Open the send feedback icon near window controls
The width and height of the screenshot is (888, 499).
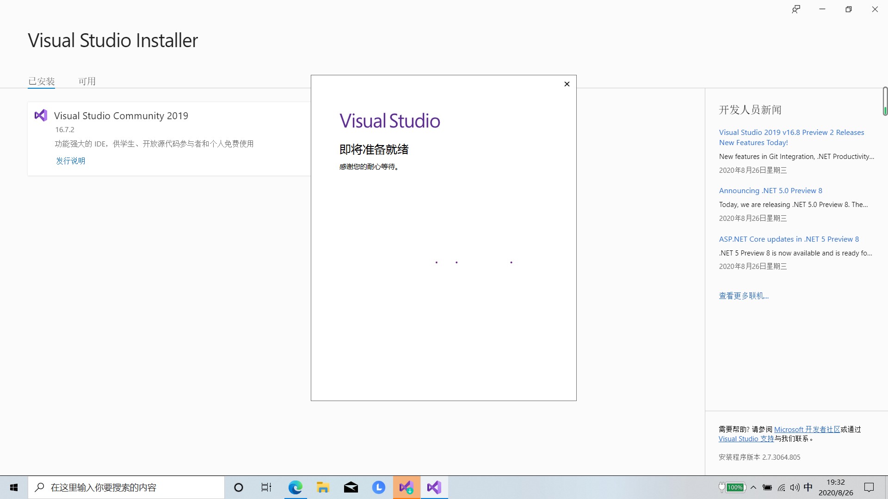pyautogui.click(x=796, y=9)
